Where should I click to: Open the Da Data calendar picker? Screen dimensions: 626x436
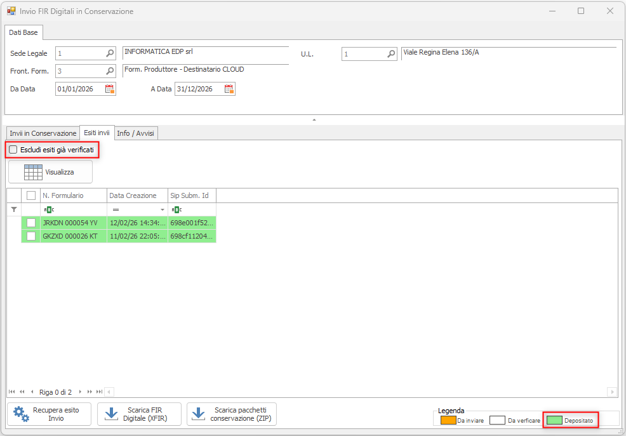pyautogui.click(x=109, y=89)
